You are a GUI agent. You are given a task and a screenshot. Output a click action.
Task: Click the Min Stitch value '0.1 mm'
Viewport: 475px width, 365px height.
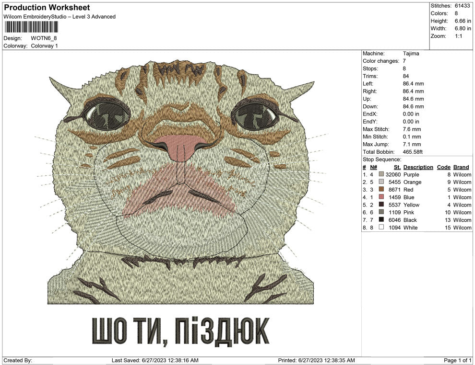[x=412, y=137]
